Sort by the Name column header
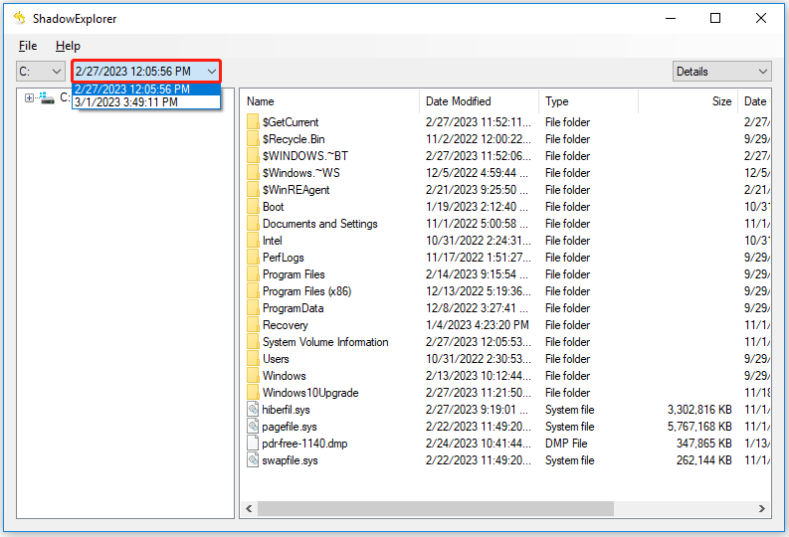This screenshot has height=537, width=789. (x=328, y=101)
